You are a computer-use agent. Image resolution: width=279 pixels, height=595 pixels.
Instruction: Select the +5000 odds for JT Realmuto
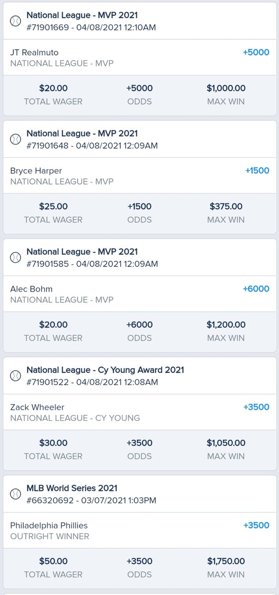click(x=256, y=53)
